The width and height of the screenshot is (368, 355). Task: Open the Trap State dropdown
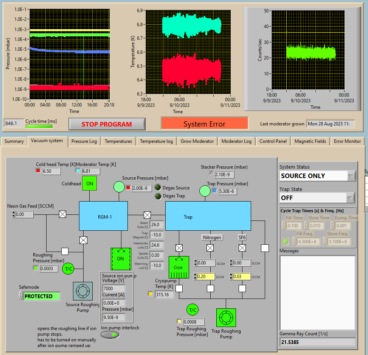point(350,198)
